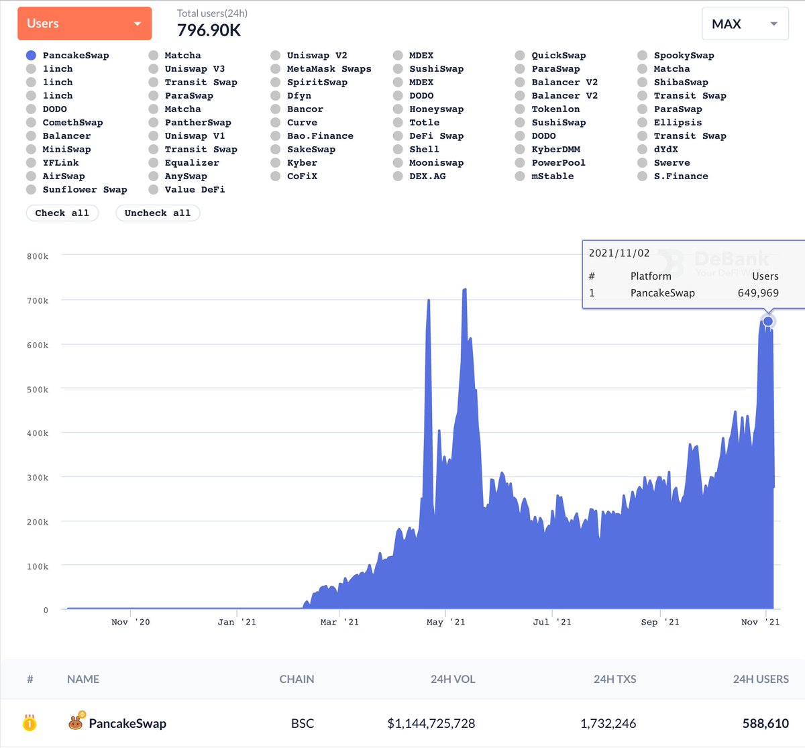This screenshot has width=805, height=748.
Task: Sort table by CHAIN column header
Action: [x=297, y=680]
